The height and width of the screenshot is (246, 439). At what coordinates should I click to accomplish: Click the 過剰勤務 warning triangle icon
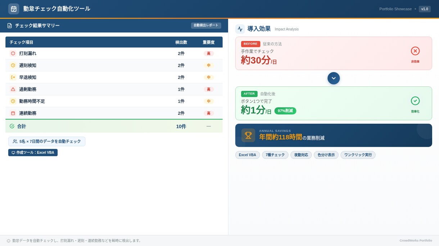(13, 89)
